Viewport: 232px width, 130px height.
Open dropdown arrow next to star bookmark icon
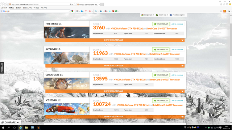click(99, 11)
